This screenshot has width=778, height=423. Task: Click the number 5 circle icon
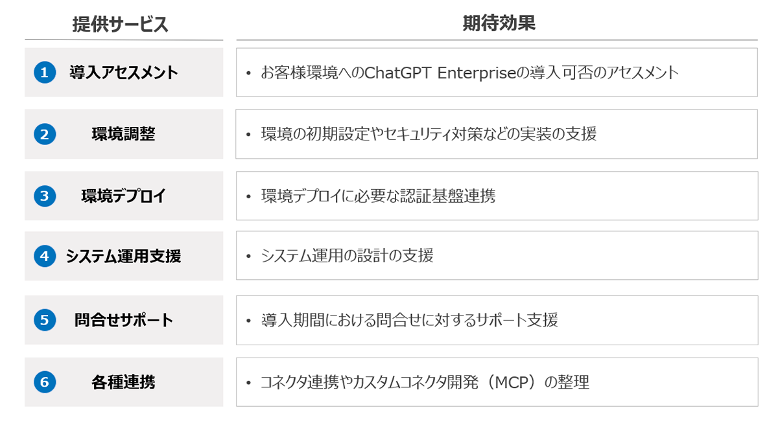click(45, 320)
